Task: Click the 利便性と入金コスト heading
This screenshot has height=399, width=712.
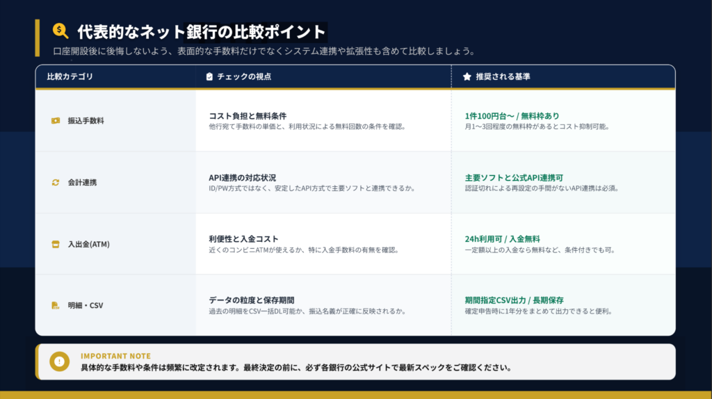Action: tap(243, 238)
